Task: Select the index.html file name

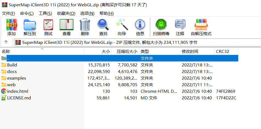Action: click(18, 91)
